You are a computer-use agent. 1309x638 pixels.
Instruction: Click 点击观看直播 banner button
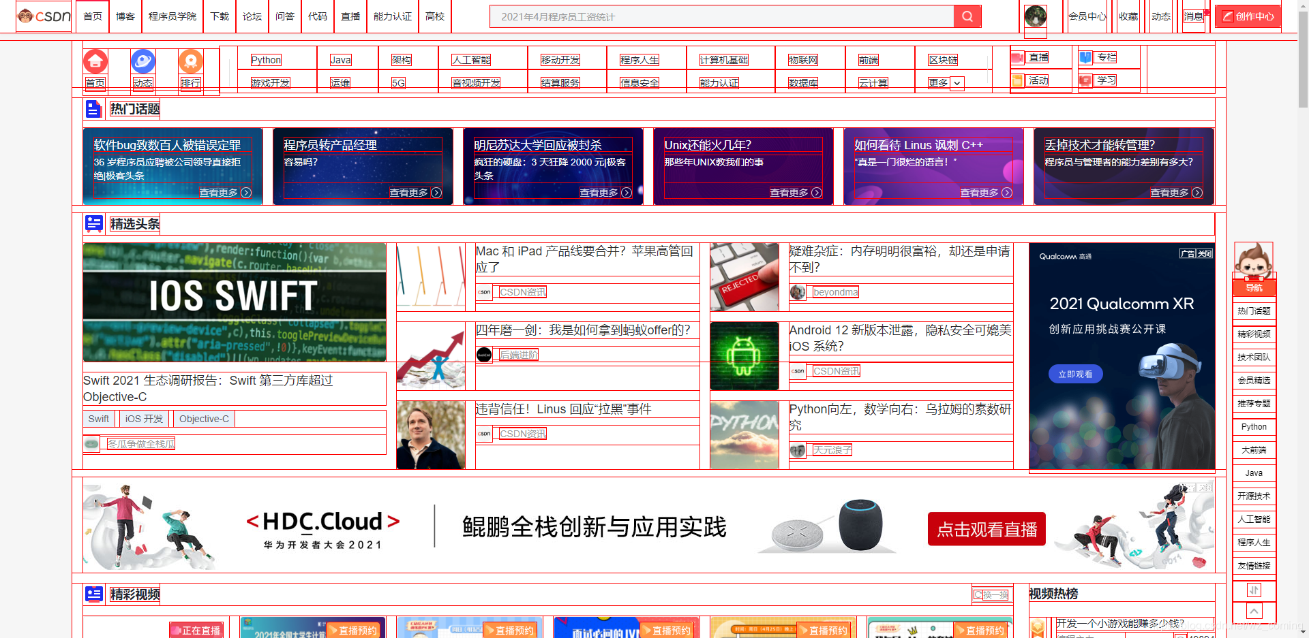[x=987, y=529]
